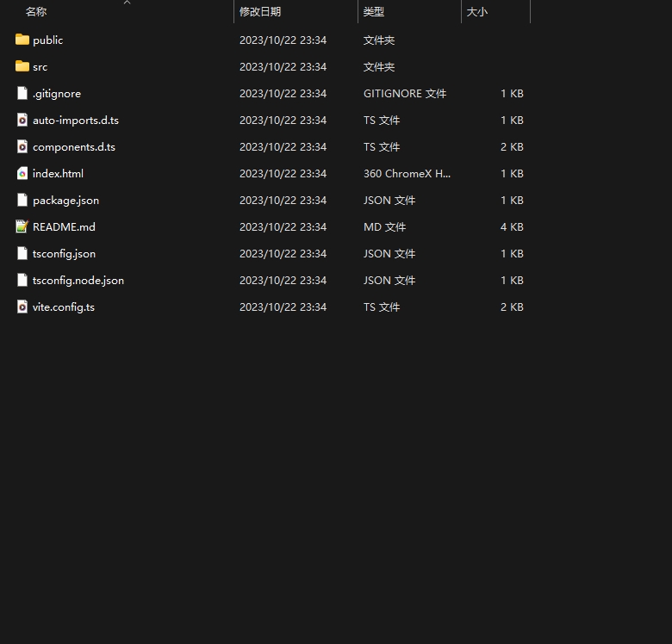The width and height of the screenshot is (672, 644).
Task: Sort by the 名称 column header
Action: coord(36,12)
